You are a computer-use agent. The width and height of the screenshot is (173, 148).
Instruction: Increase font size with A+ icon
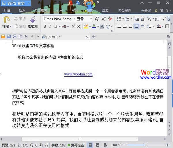click(x=97, y=19)
